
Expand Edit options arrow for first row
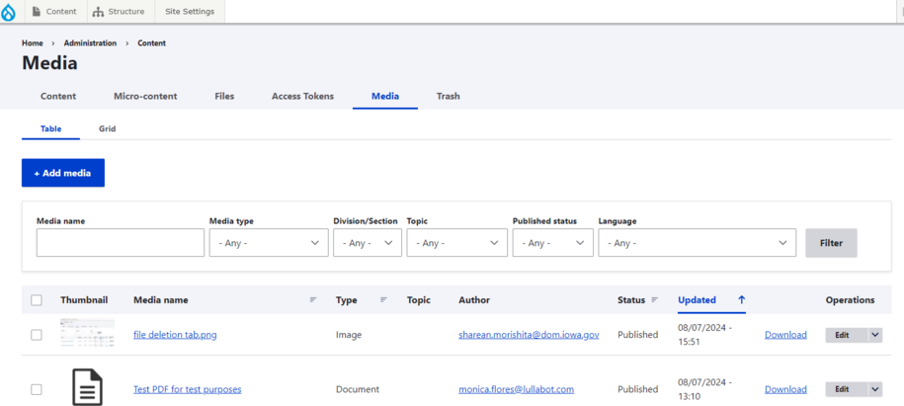point(874,335)
